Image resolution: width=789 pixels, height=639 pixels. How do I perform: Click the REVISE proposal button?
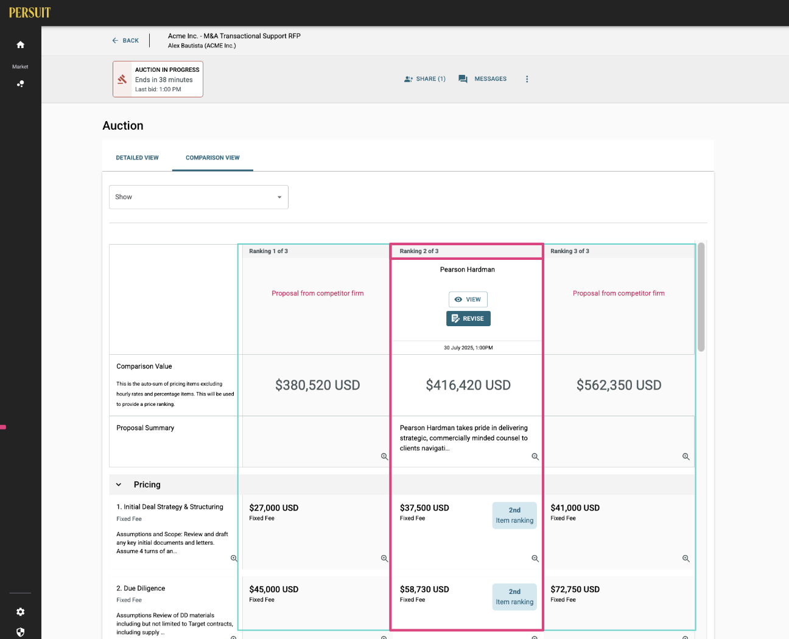click(468, 319)
